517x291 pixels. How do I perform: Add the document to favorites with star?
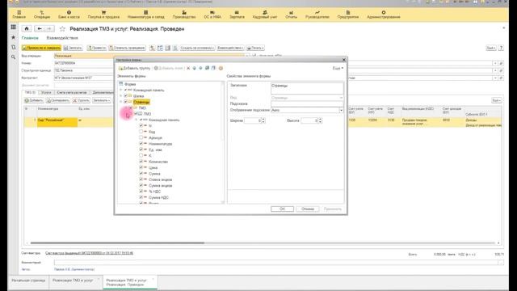pyautogui.click(x=62, y=29)
